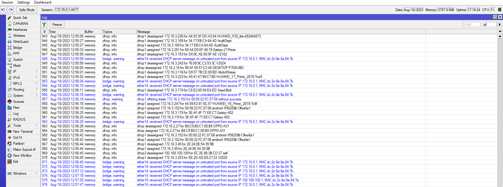This screenshot has height=187, width=503.
Task: Click the Uptime value 17:18:24
Action: click(x=474, y=10)
